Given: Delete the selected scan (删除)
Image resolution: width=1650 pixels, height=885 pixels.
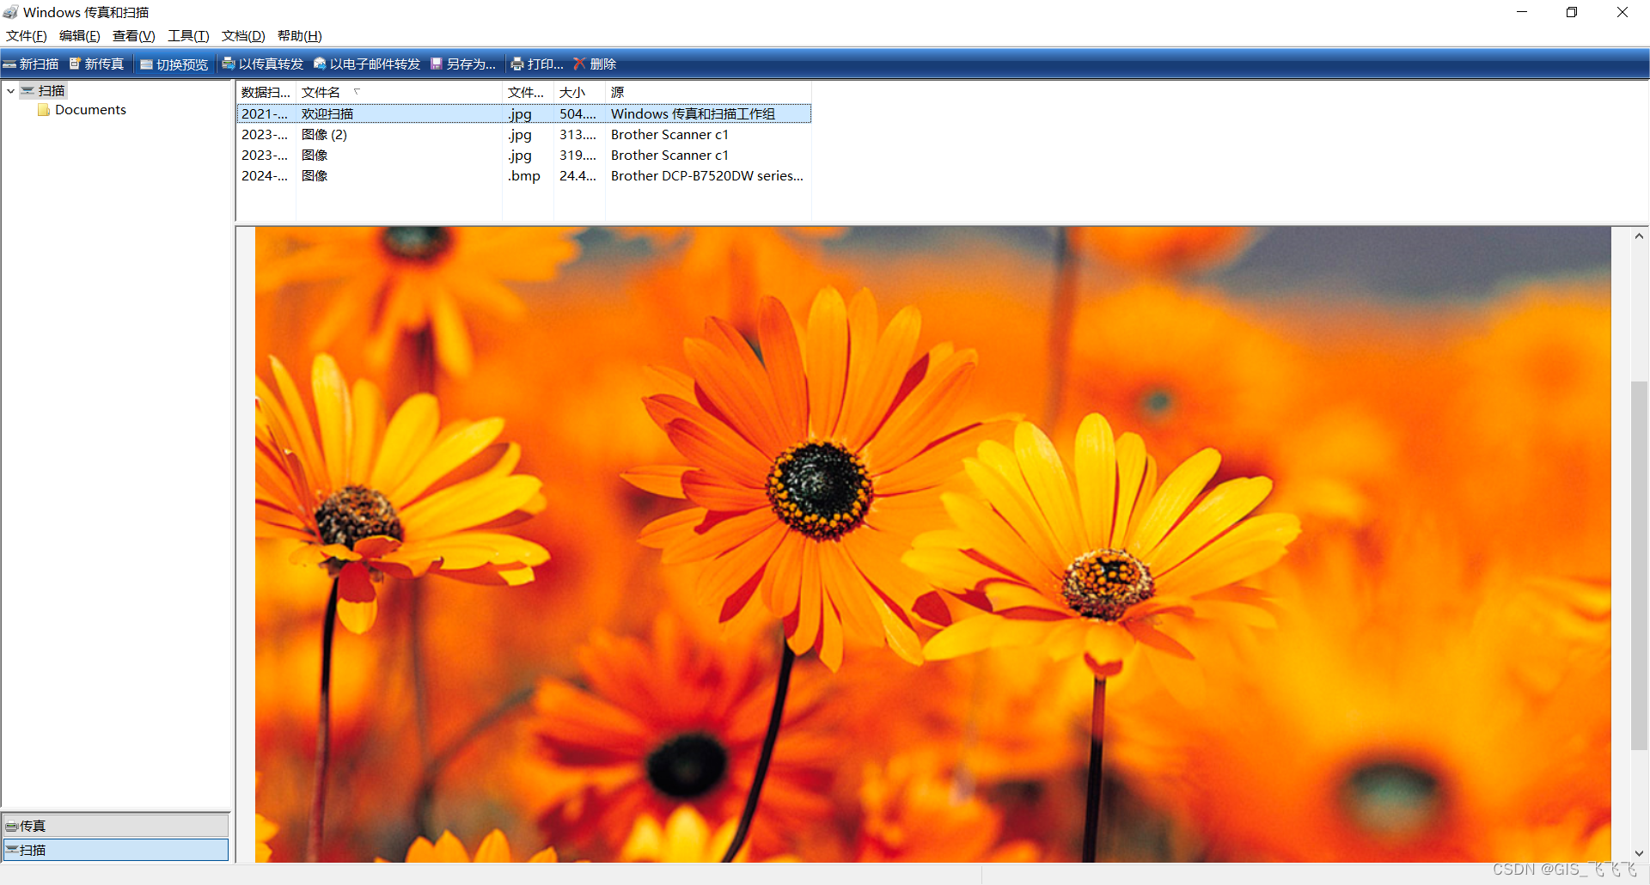Looking at the screenshot, I should point(595,64).
